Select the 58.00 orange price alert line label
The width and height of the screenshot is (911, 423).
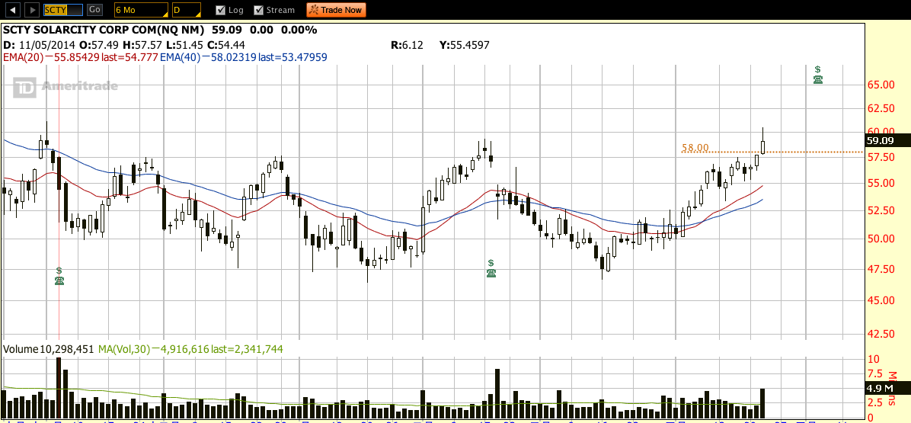tap(695, 148)
